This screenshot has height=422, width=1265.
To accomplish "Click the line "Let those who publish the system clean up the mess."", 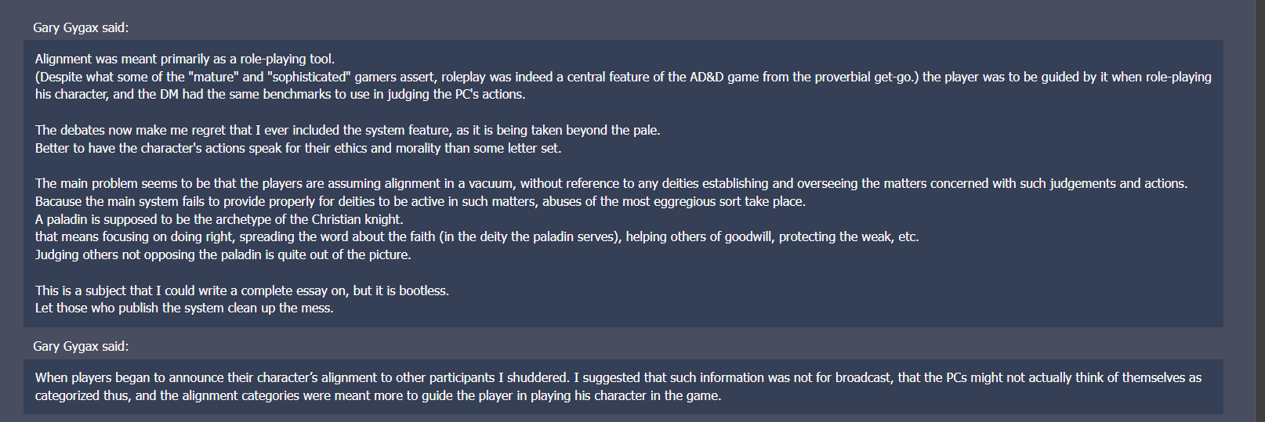I will pyautogui.click(x=184, y=308).
